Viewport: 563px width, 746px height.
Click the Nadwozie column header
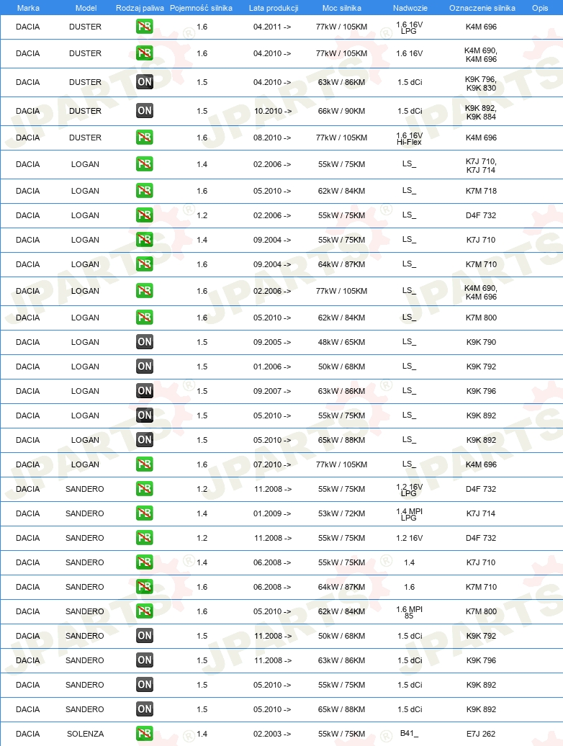coord(410,8)
